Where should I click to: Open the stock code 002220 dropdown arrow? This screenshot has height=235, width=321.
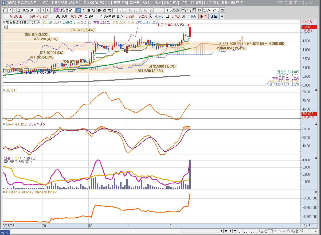[38, 10]
